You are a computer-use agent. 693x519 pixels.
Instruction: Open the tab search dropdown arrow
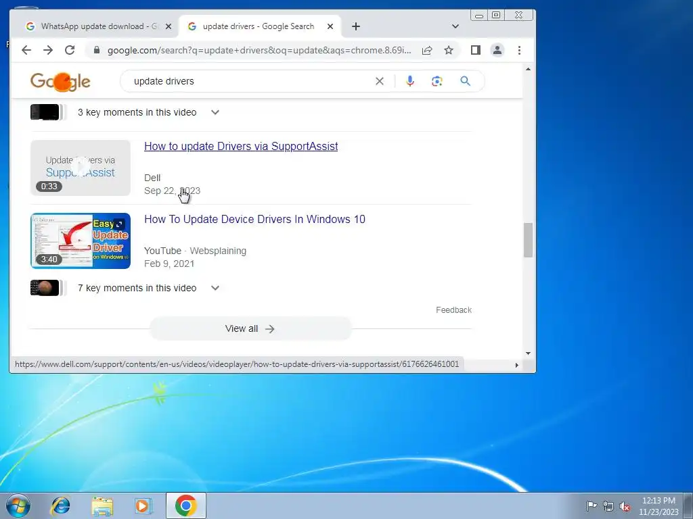[455, 26]
